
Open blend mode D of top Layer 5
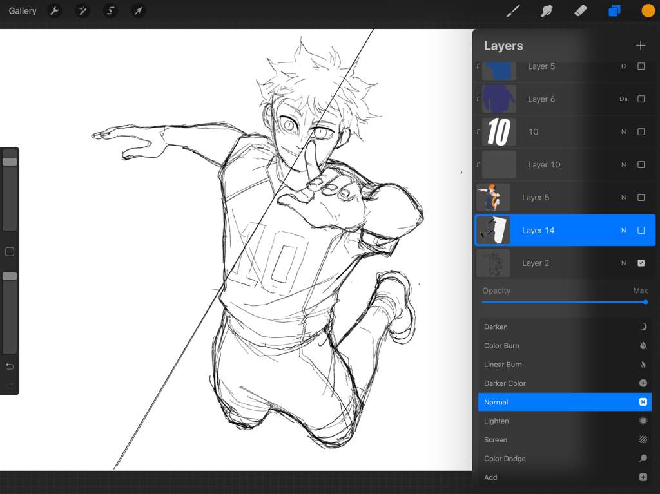[x=623, y=66]
